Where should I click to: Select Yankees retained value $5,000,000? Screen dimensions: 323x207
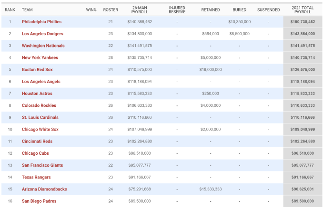click(x=211, y=58)
